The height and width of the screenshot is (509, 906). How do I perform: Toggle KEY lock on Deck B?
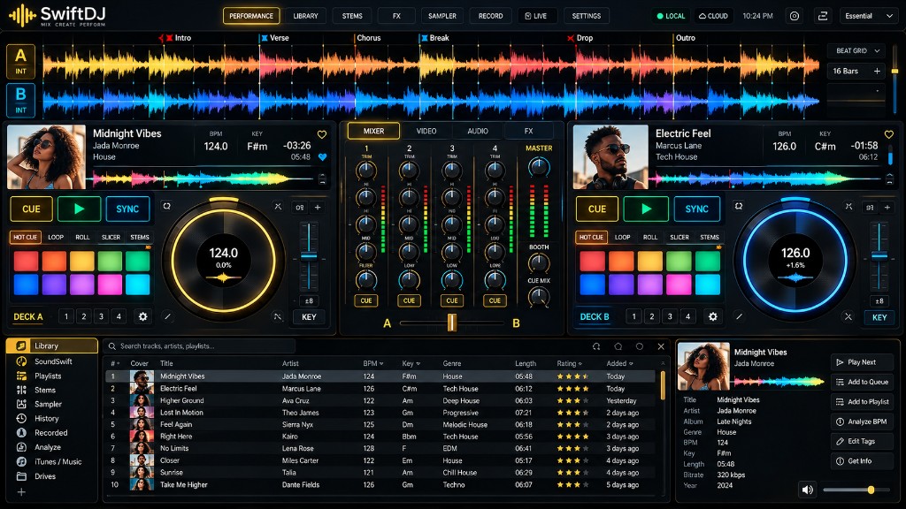coord(879,317)
